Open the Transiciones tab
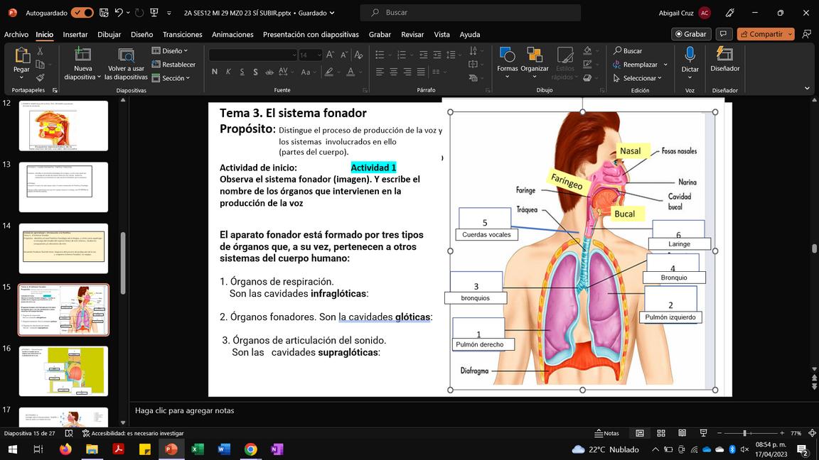 [182, 34]
